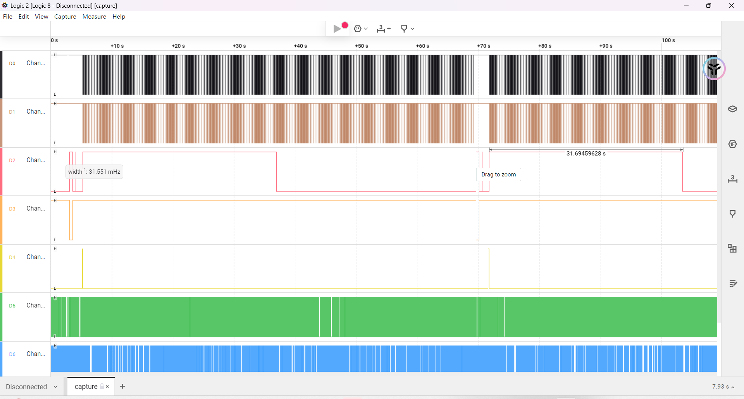Click the 31.69459628 s measurement label
This screenshot has height=399, width=744.
tap(586, 154)
